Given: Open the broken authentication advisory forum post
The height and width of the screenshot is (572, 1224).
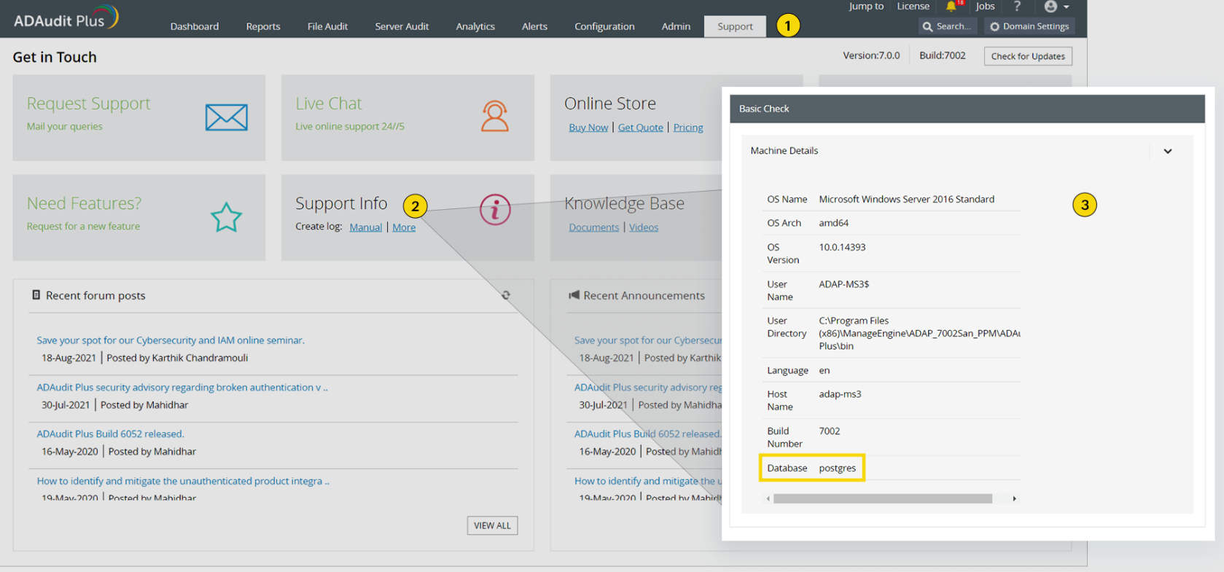Looking at the screenshot, I should (x=182, y=388).
